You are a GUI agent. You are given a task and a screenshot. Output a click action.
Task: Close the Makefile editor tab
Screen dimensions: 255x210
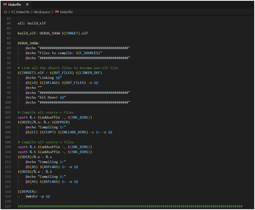coord(27,5)
